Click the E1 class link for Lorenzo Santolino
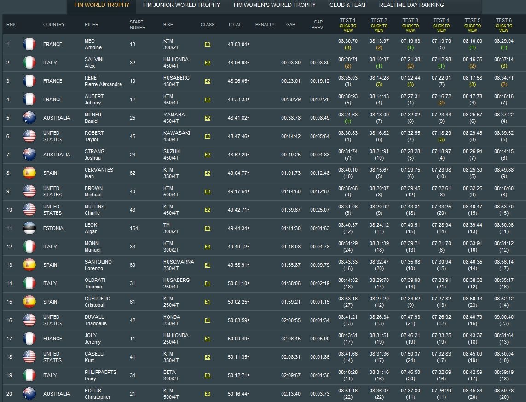The height and width of the screenshot is (402, 526). tap(208, 265)
